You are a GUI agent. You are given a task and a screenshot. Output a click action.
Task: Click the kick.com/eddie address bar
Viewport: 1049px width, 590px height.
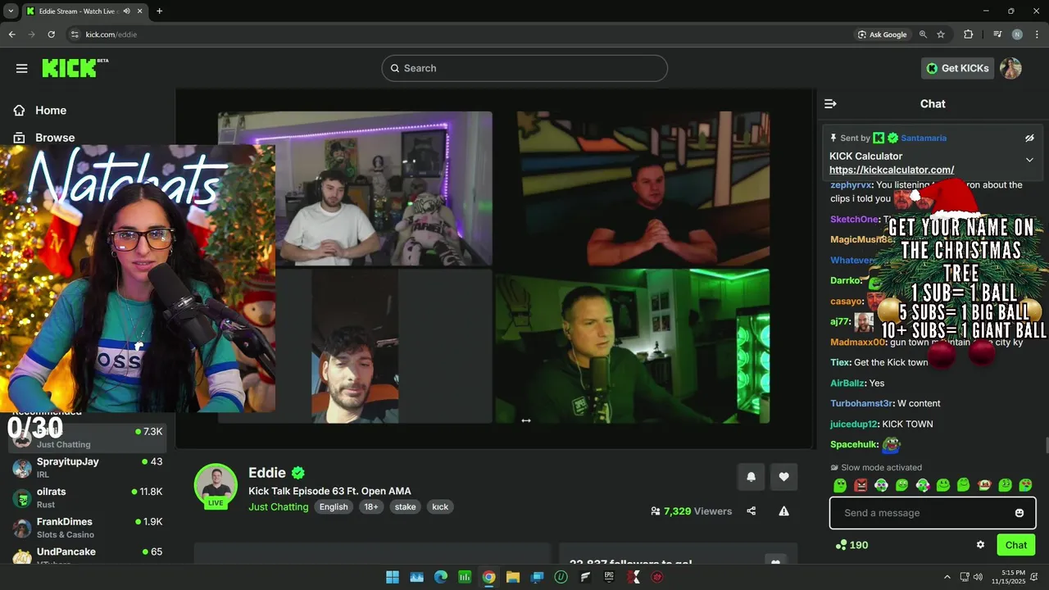click(459, 34)
